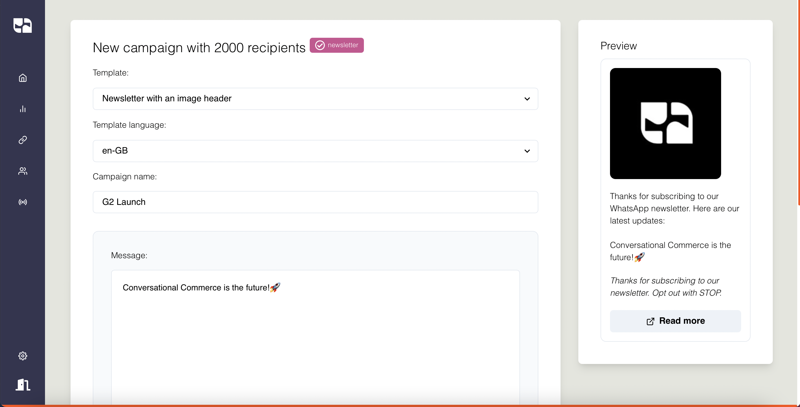Click the logout door icon
Viewport: 800px width, 407px height.
tap(23, 384)
